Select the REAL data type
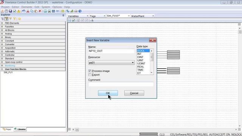 [141, 66]
